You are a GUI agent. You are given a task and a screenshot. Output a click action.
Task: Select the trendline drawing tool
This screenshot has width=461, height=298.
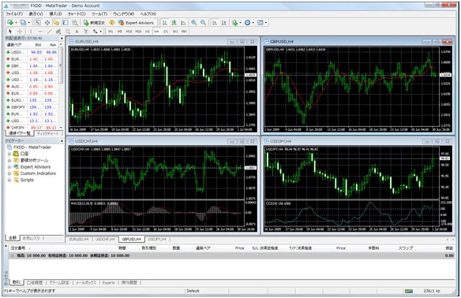click(49, 31)
